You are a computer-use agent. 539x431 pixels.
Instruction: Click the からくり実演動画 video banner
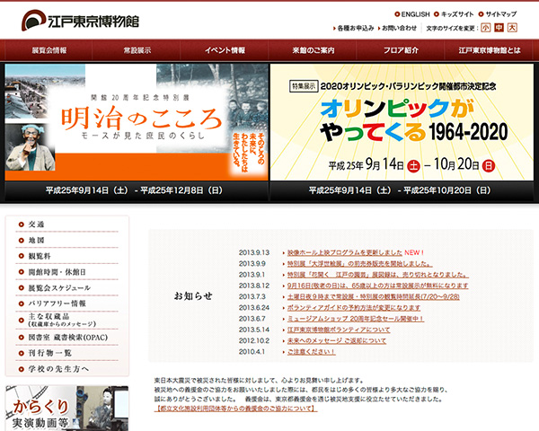click(66, 409)
